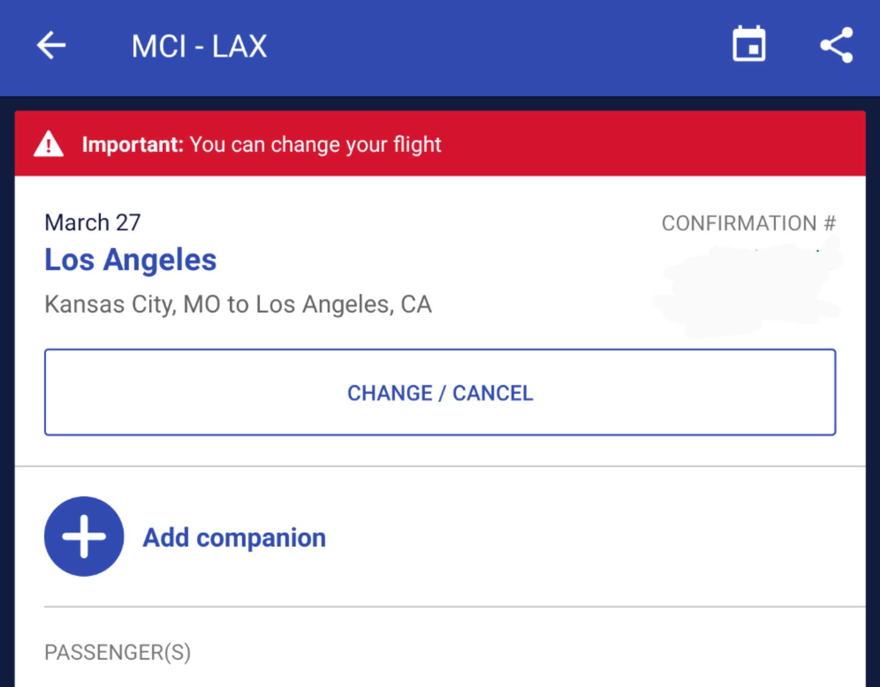Select the Add companion link text
880x687 pixels.
pyautogui.click(x=234, y=537)
